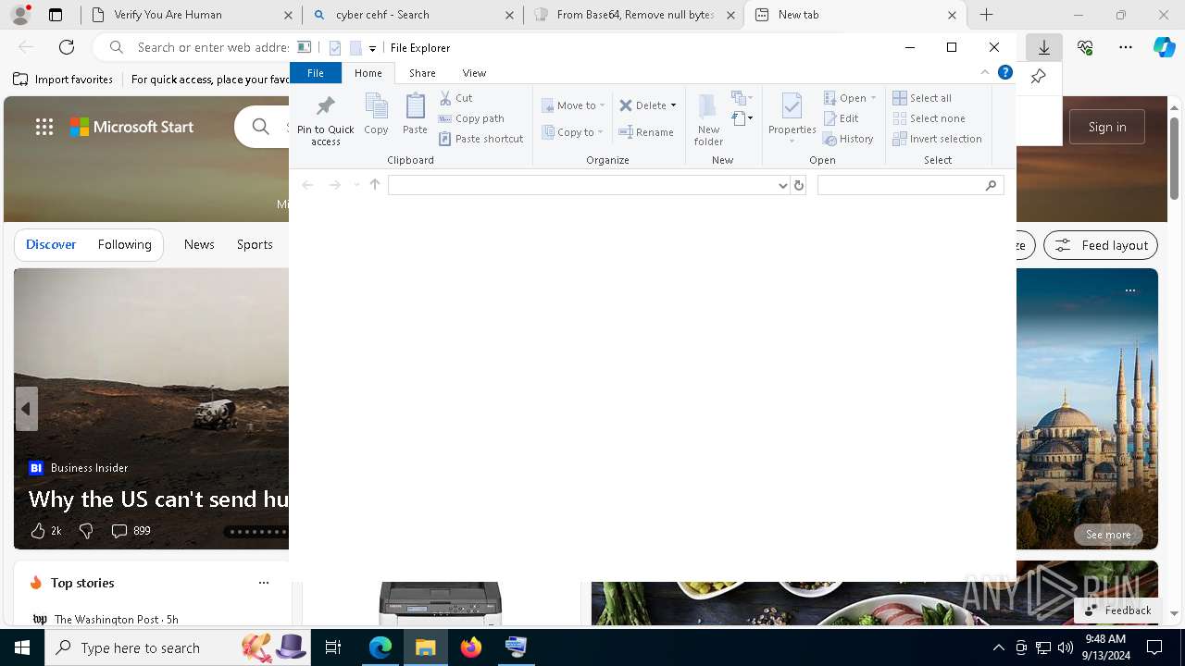
Task: Click Sign in button on Microsoft Start
Action: coord(1107,127)
